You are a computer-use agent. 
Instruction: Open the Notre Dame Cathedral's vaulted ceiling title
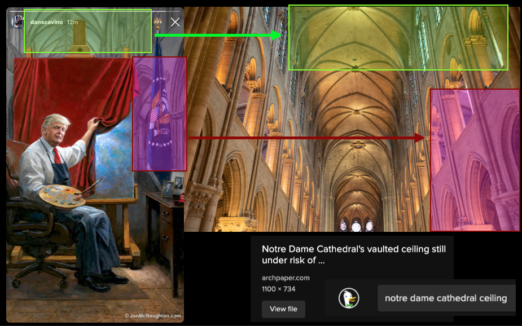tap(353, 254)
